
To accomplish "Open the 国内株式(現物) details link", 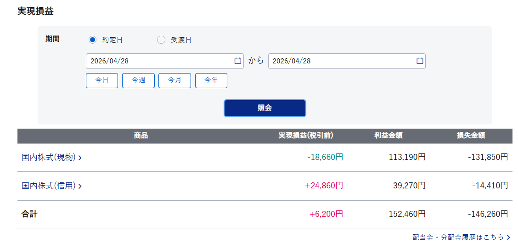I will coord(48,158).
